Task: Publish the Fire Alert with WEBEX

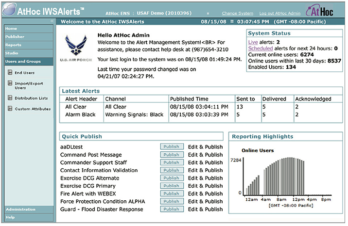Action: pos(171,194)
